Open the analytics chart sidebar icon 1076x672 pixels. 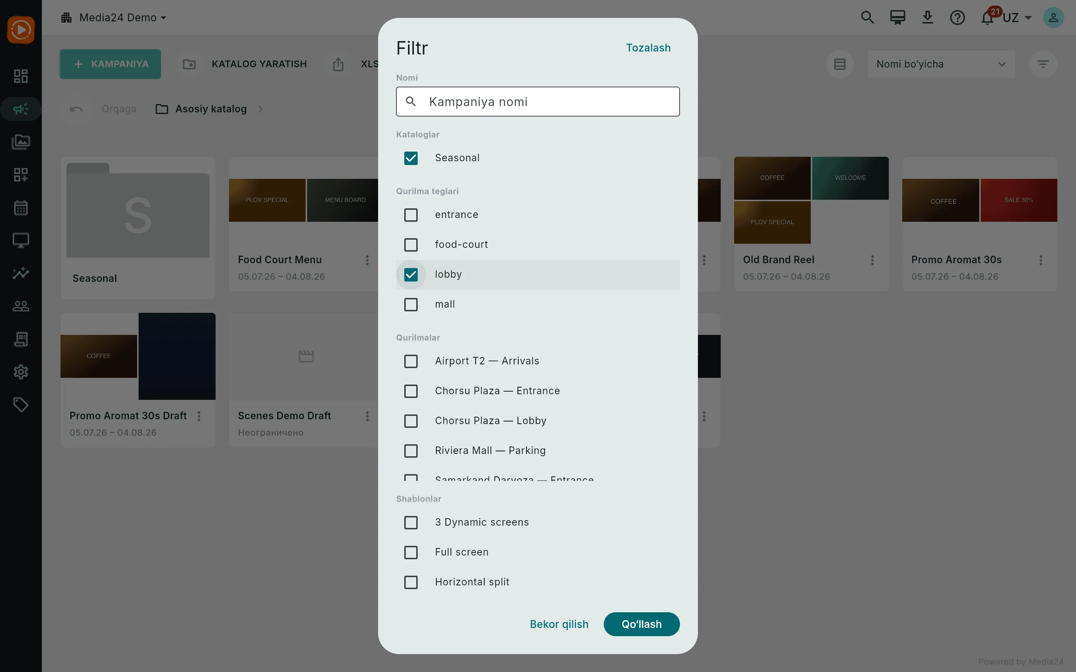click(x=21, y=273)
